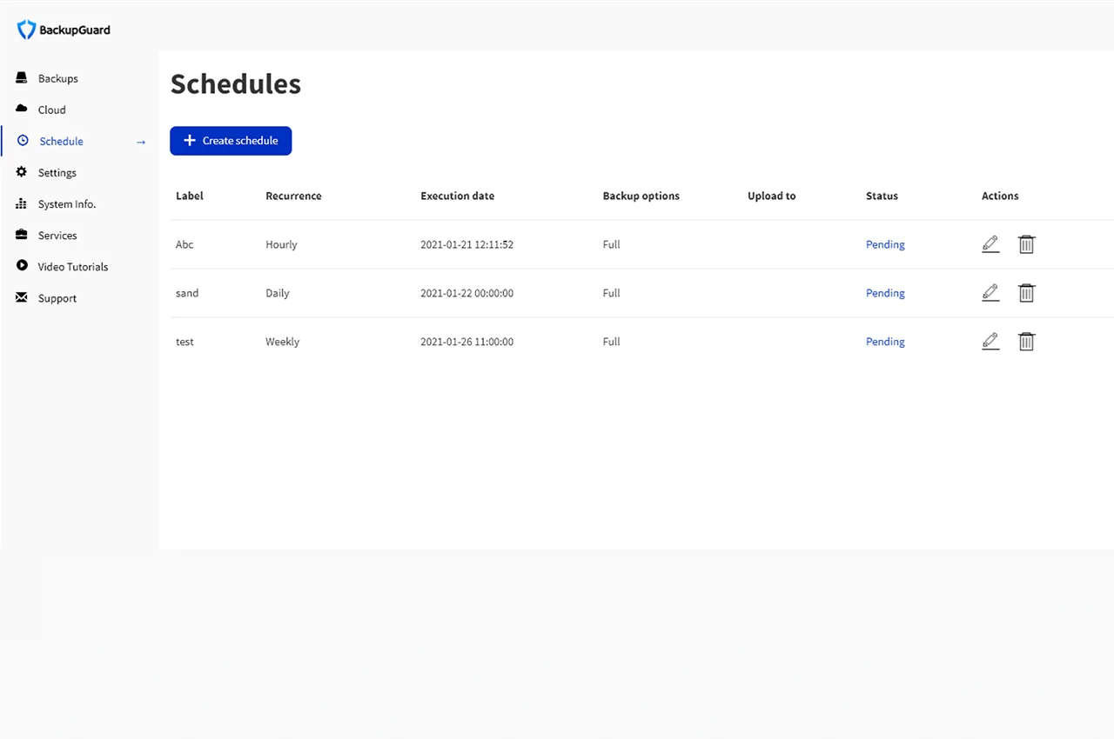Open the Services section
The height and width of the screenshot is (739, 1114).
tap(57, 236)
